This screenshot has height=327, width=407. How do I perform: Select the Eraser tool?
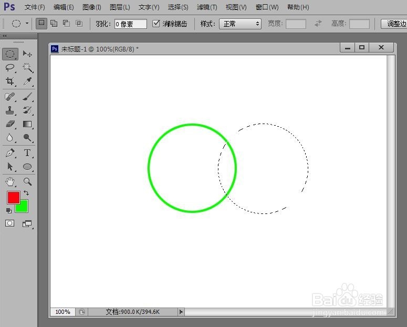pyautogui.click(x=10, y=124)
